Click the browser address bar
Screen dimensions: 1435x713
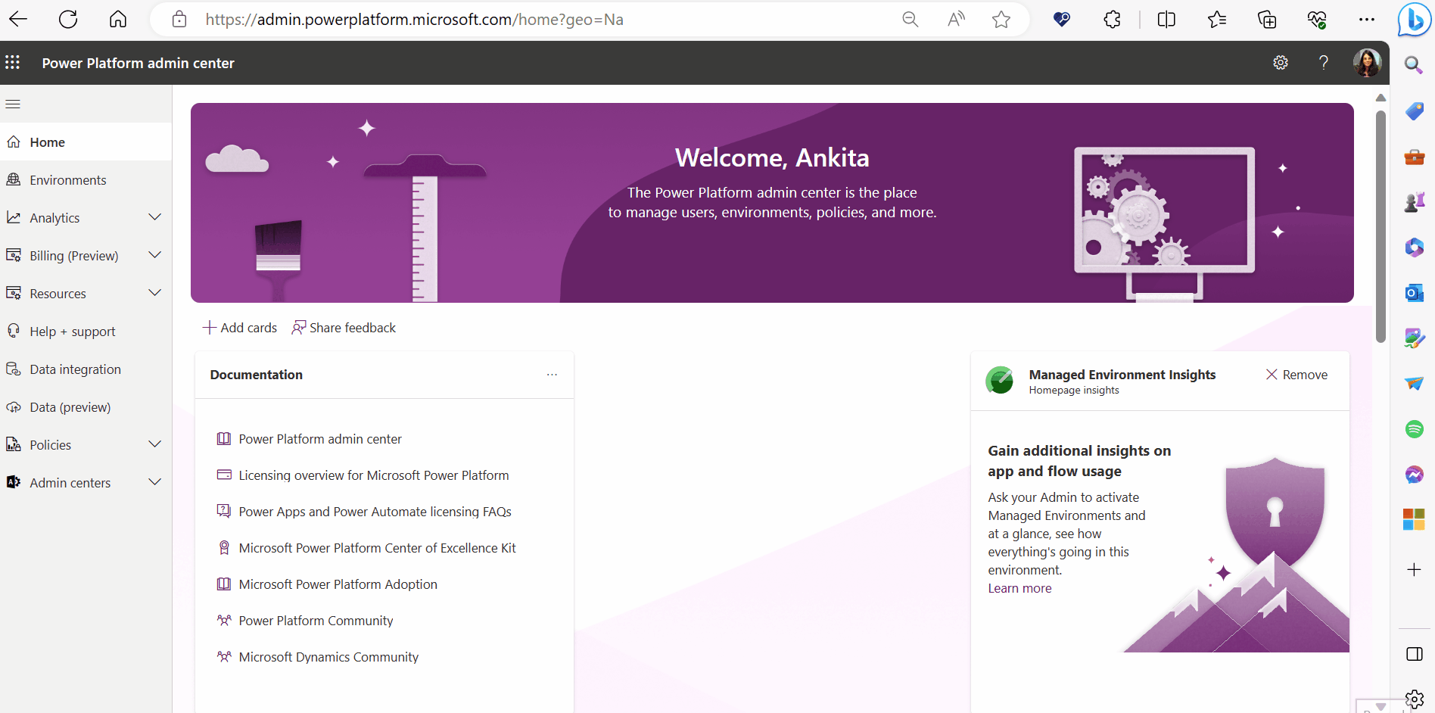530,20
